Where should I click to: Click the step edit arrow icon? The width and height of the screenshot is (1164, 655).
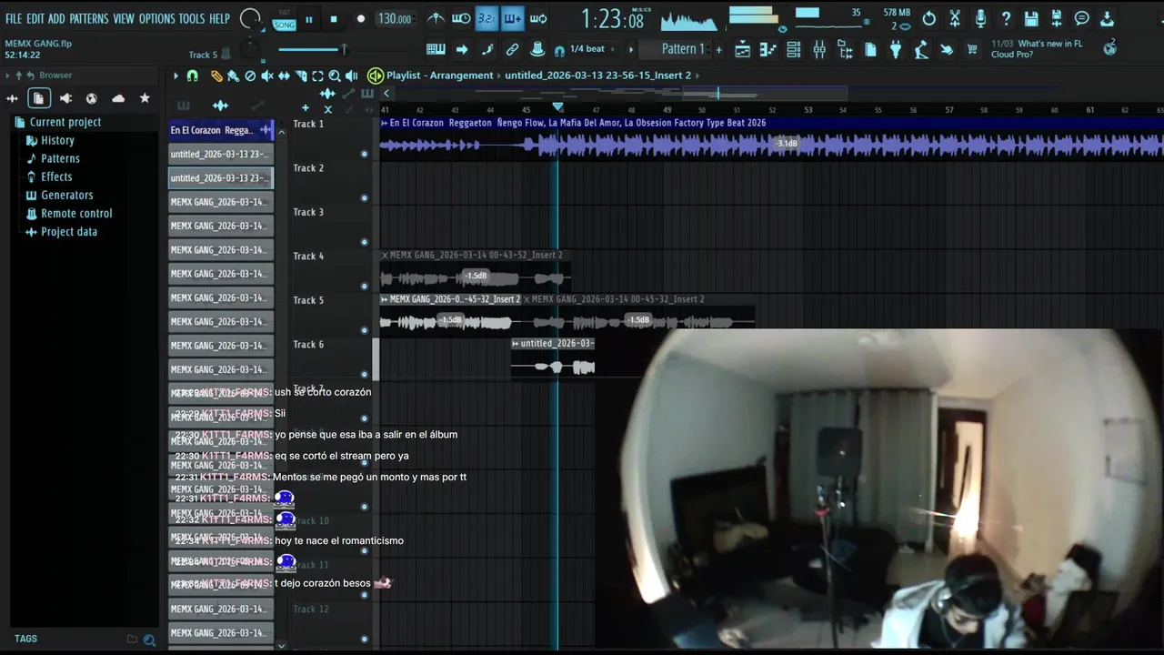tap(461, 49)
